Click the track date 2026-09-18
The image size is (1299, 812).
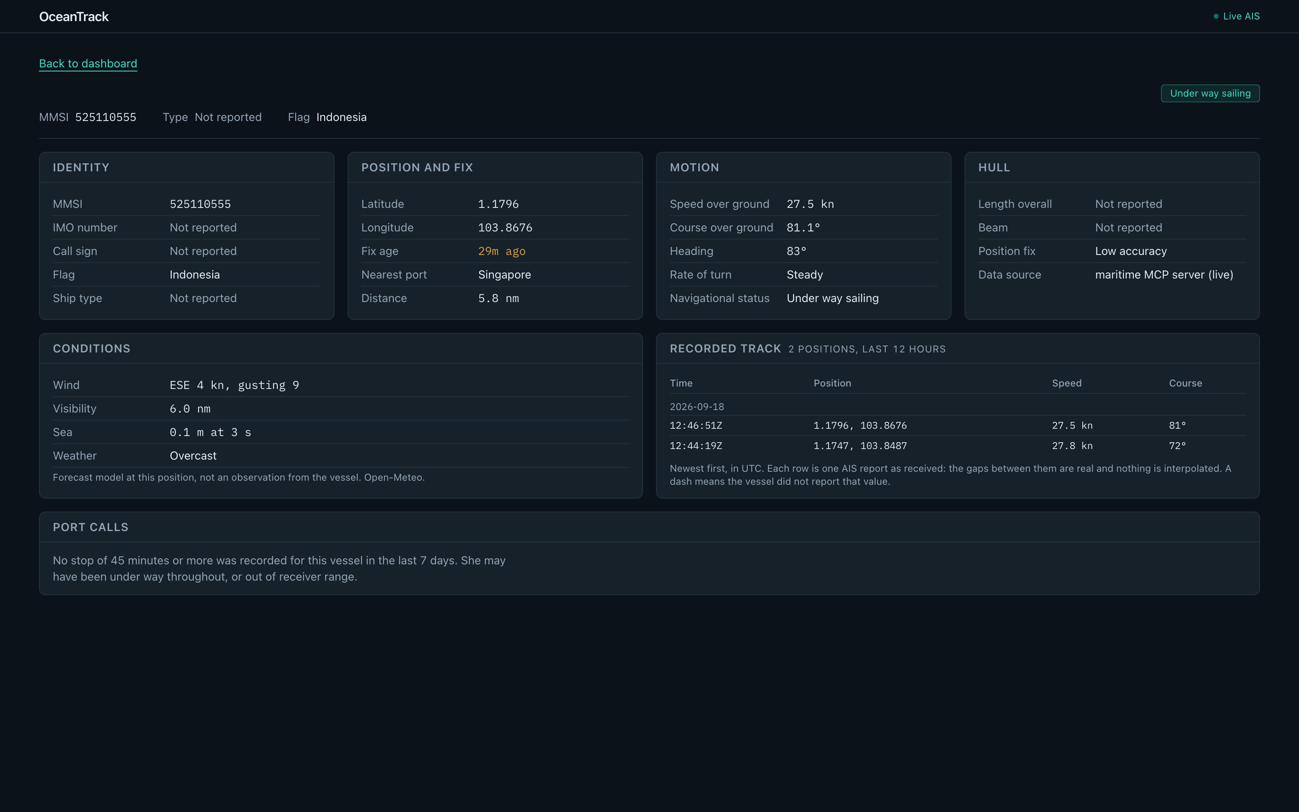[697, 406]
